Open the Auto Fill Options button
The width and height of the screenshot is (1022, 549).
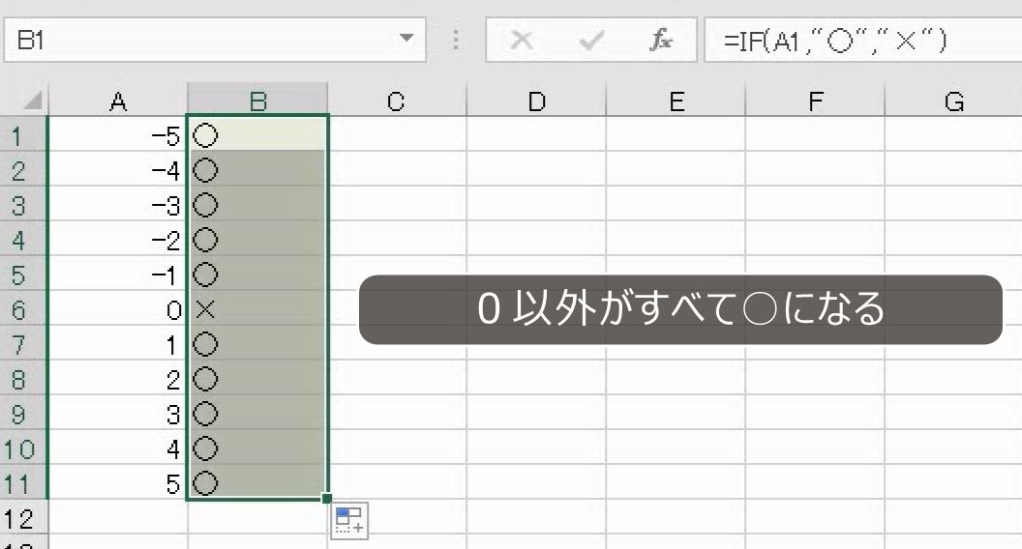(349, 520)
